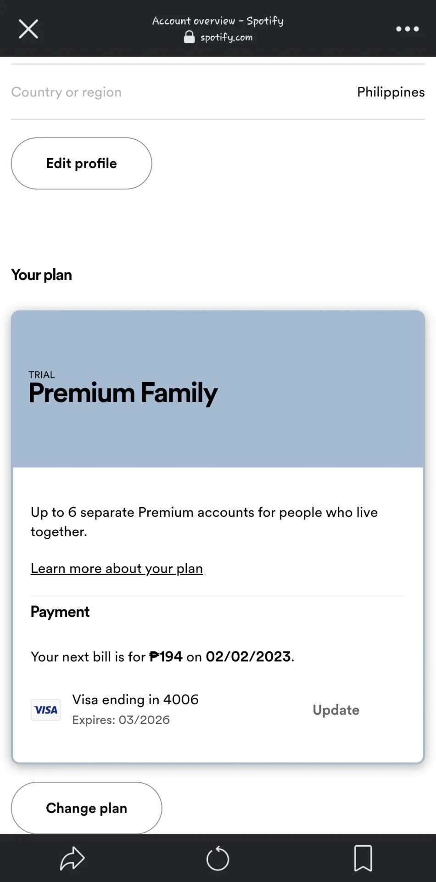436x882 pixels.
Task: Bookmark the page with bookmark icon
Action: coord(363,858)
